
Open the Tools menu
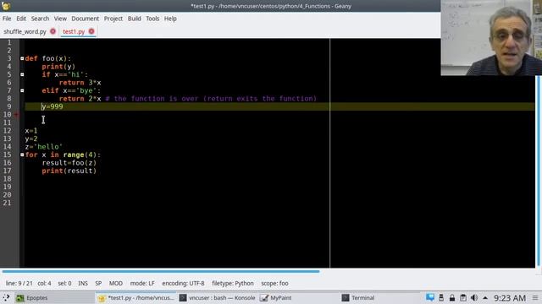[152, 19]
